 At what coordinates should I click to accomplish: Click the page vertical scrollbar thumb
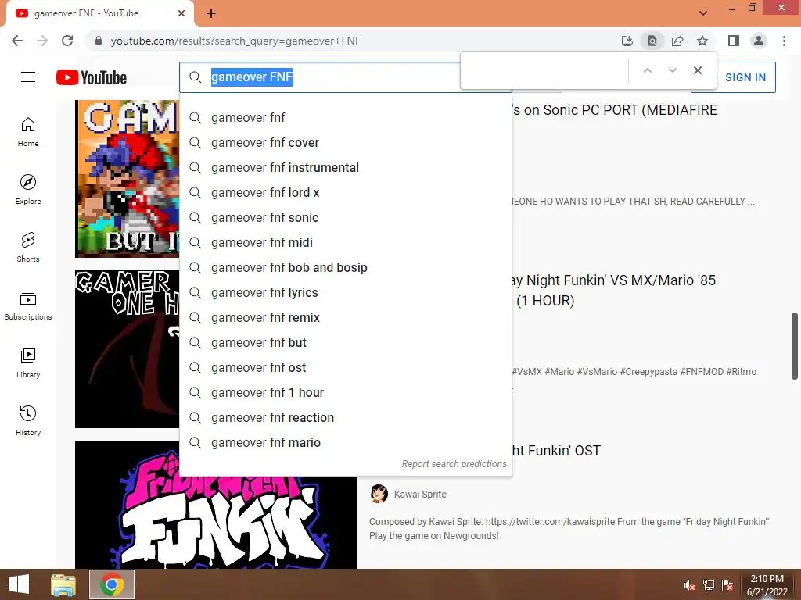click(x=795, y=346)
